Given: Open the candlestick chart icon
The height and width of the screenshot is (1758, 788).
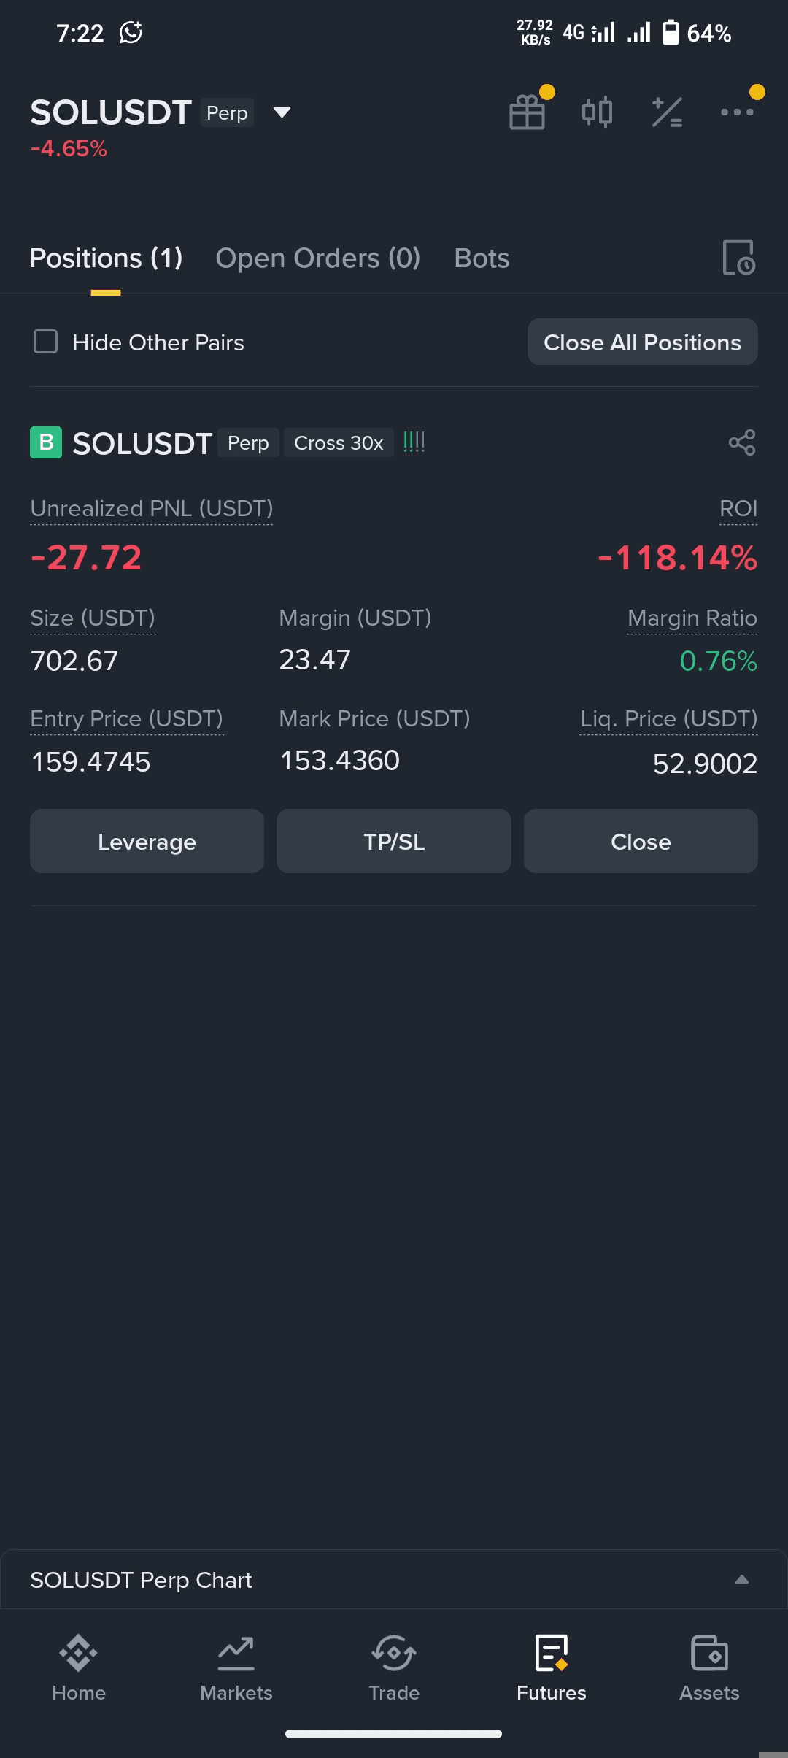Looking at the screenshot, I should tap(597, 112).
